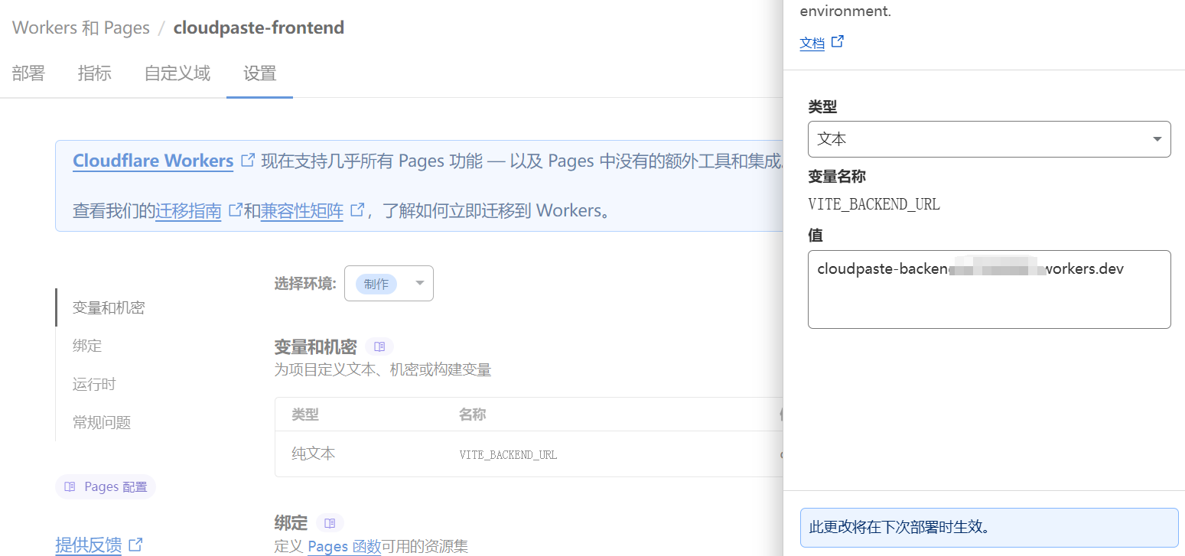1185x556 pixels.
Task: Open the 类型 dropdown showing 文本
Action: [x=988, y=139]
